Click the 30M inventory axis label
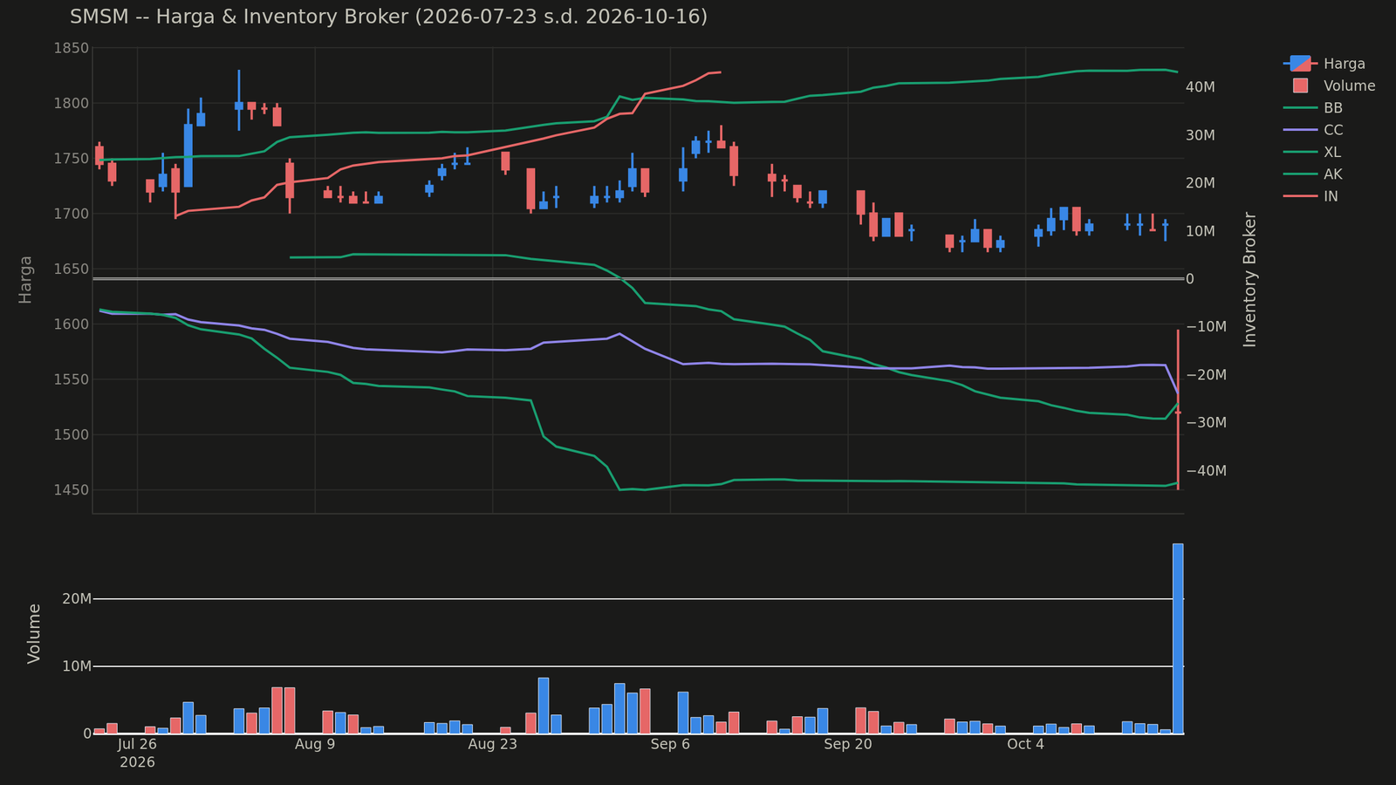The image size is (1396, 785). [x=1200, y=135]
